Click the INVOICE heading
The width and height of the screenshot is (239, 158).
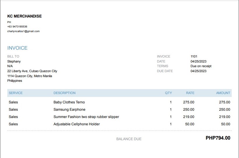tap(17, 48)
